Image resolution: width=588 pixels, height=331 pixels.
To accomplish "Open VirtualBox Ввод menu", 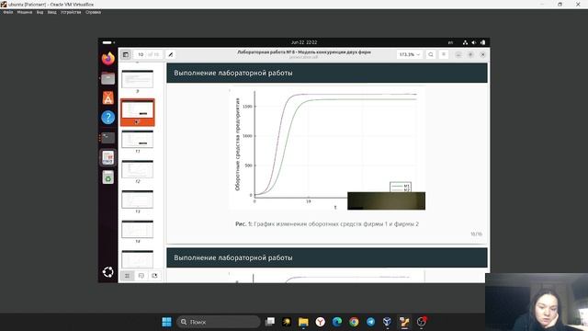I will (51, 12).
